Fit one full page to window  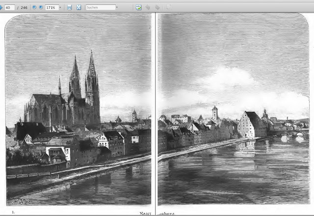click(x=79, y=7)
